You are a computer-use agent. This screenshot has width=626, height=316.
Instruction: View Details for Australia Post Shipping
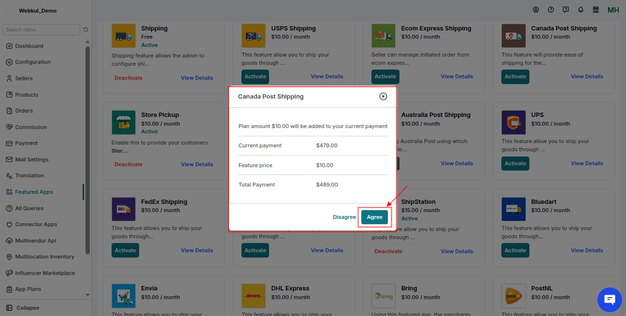click(457, 163)
